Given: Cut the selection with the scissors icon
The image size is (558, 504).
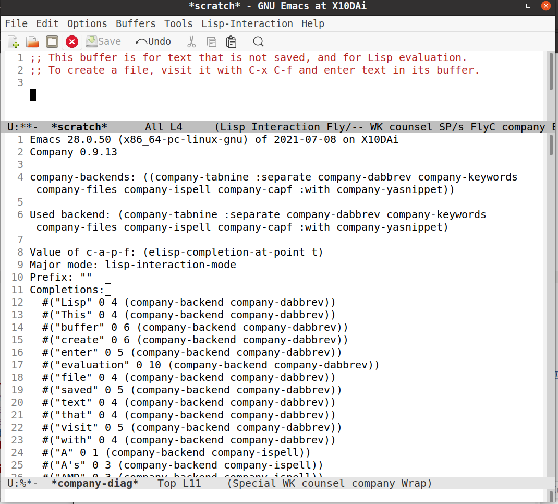Looking at the screenshot, I should pyautogui.click(x=191, y=42).
